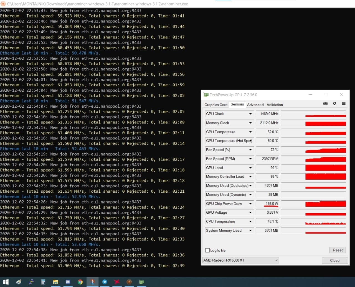
Task: Click console line with speed 61.905 MH/s
Action: coord(92,266)
